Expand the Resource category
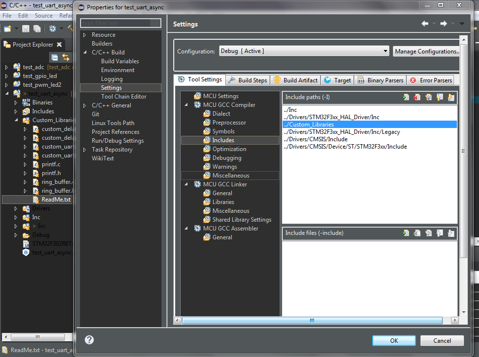 click(84, 35)
